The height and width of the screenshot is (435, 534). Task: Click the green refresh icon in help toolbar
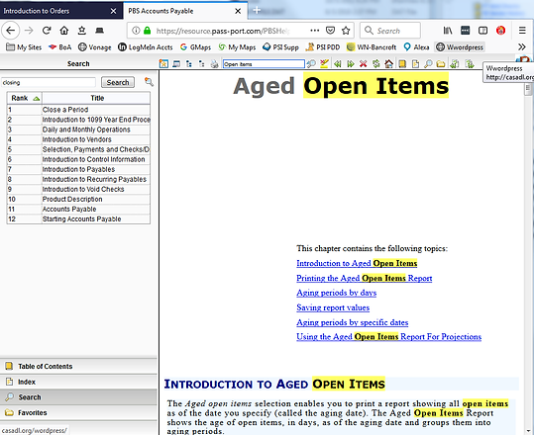tap(376, 64)
